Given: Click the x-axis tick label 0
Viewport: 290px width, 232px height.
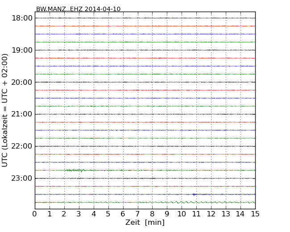Looking at the screenshot, I should coord(35,214).
